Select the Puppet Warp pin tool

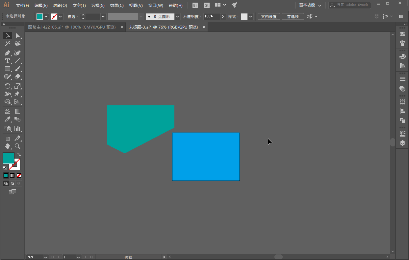pos(17,94)
